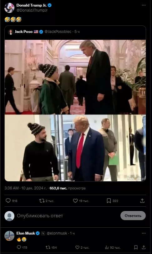Open Elon Musk's profile avatar

click(x=9, y=236)
